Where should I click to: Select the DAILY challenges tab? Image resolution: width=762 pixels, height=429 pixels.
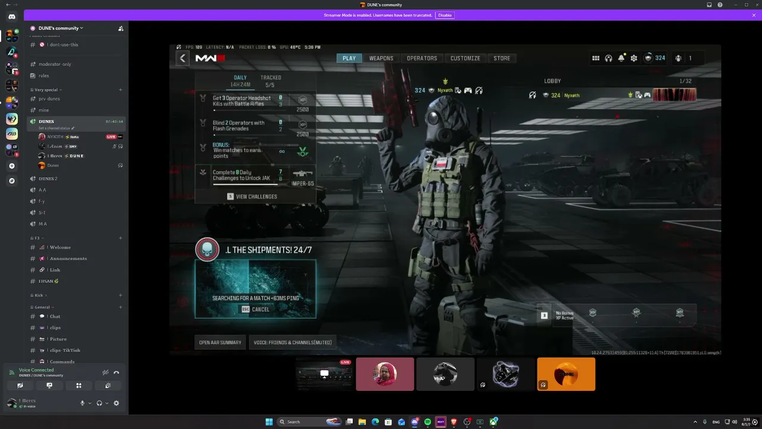coord(241,81)
